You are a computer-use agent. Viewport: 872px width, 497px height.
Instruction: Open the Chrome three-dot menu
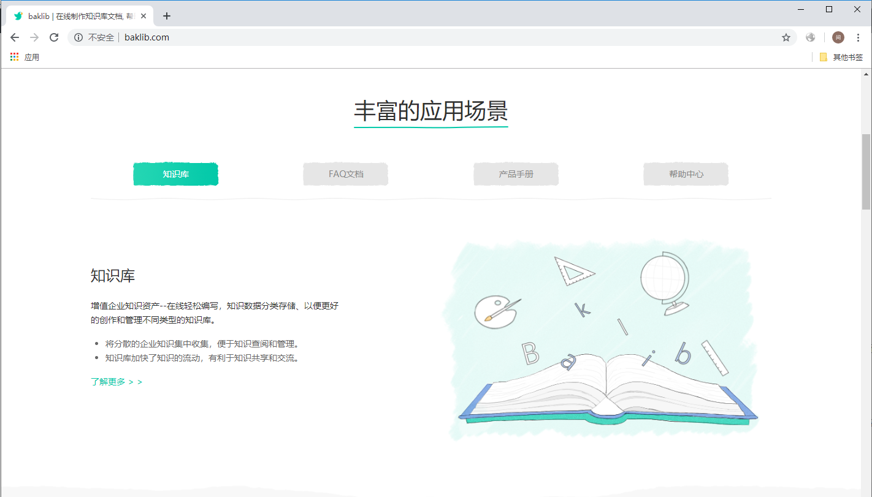point(858,37)
